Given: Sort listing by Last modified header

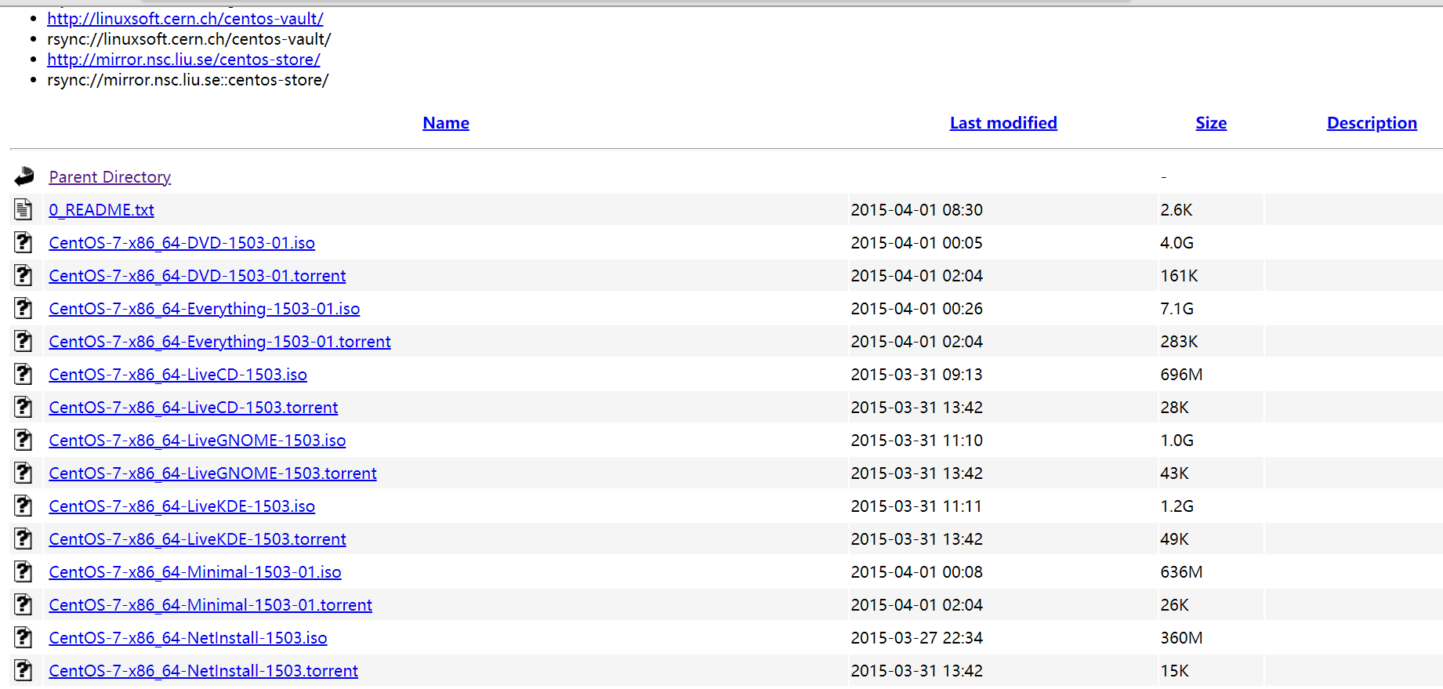Looking at the screenshot, I should tap(1003, 123).
